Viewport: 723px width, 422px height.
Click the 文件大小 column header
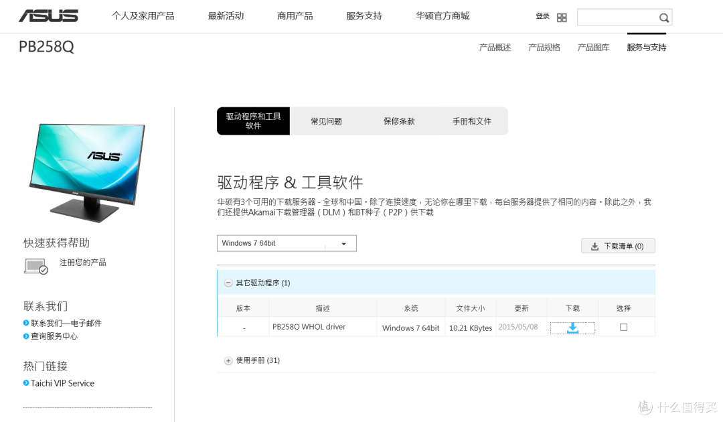(x=471, y=308)
